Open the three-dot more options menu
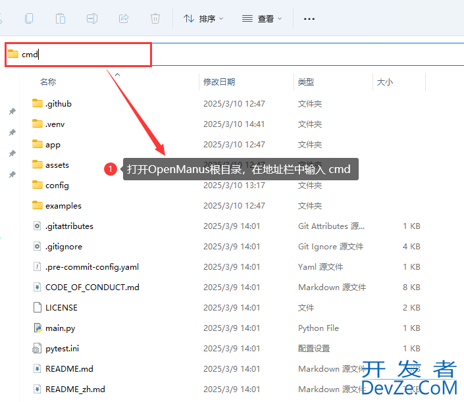This screenshot has width=464, height=402. [x=309, y=19]
